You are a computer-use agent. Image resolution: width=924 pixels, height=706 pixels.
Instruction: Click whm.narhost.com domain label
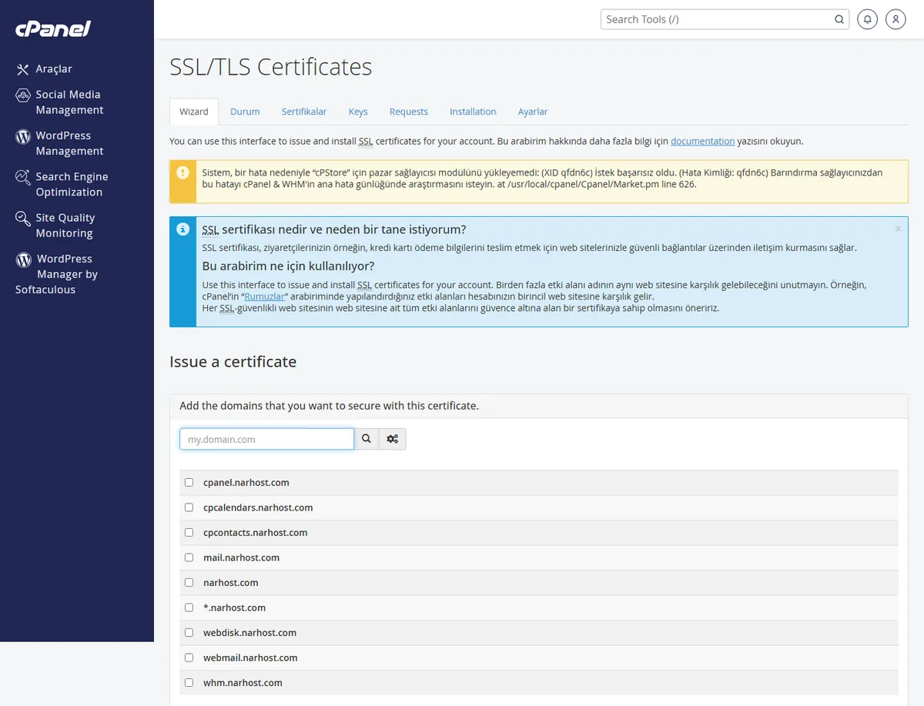click(x=243, y=683)
